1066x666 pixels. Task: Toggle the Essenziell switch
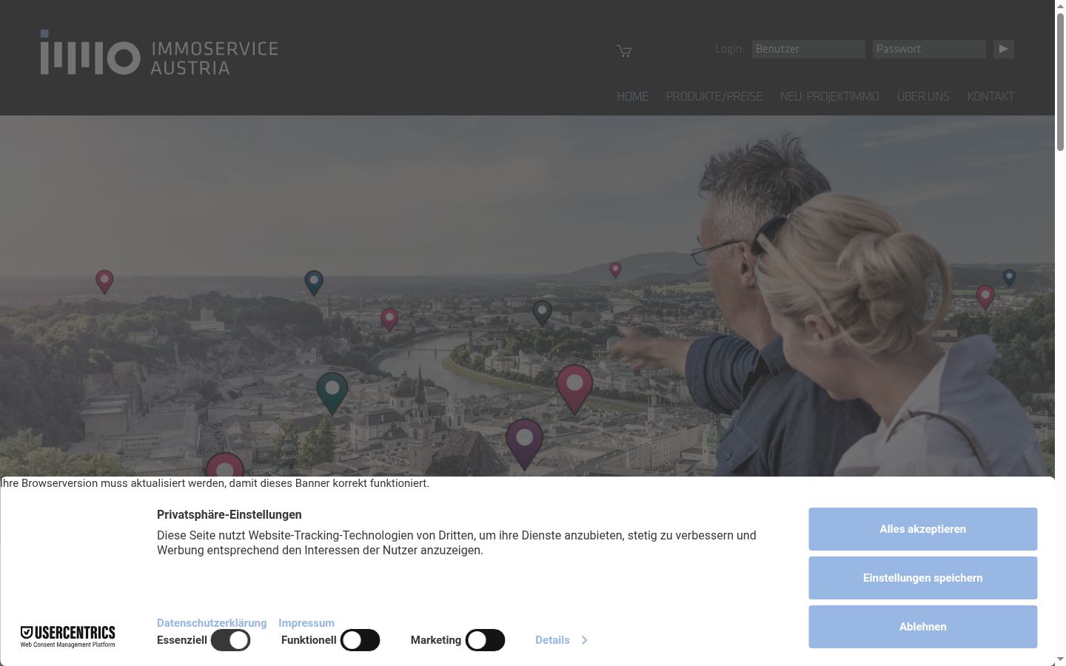tap(230, 640)
